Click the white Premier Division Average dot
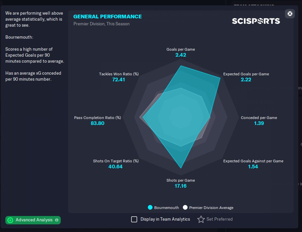 185,208
